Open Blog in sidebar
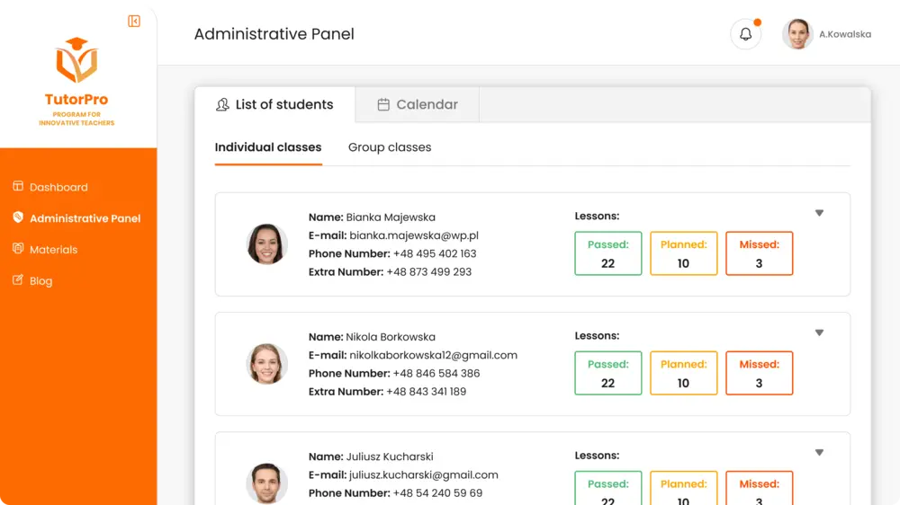 [x=40, y=281]
